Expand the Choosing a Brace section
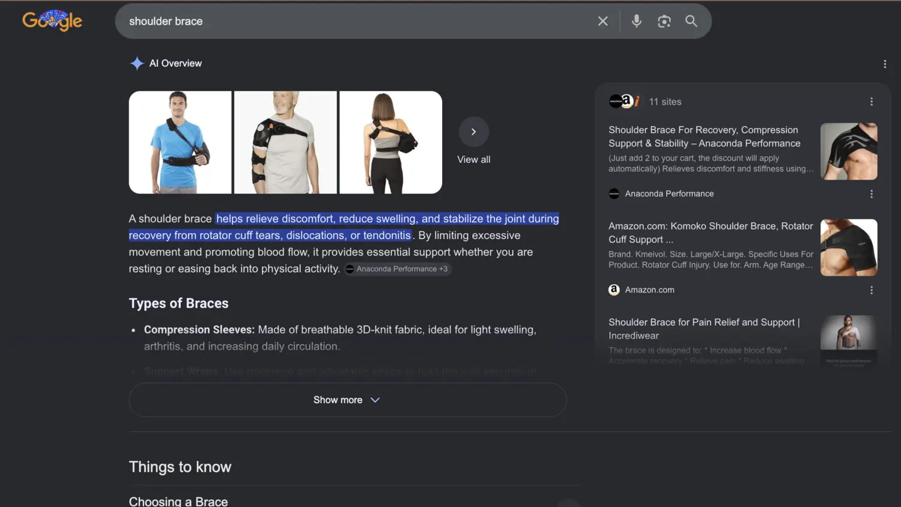This screenshot has height=507, width=901. click(x=354, y=501)
